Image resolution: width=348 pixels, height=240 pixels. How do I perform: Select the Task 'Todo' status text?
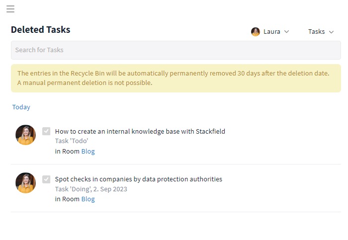(72, 141)
